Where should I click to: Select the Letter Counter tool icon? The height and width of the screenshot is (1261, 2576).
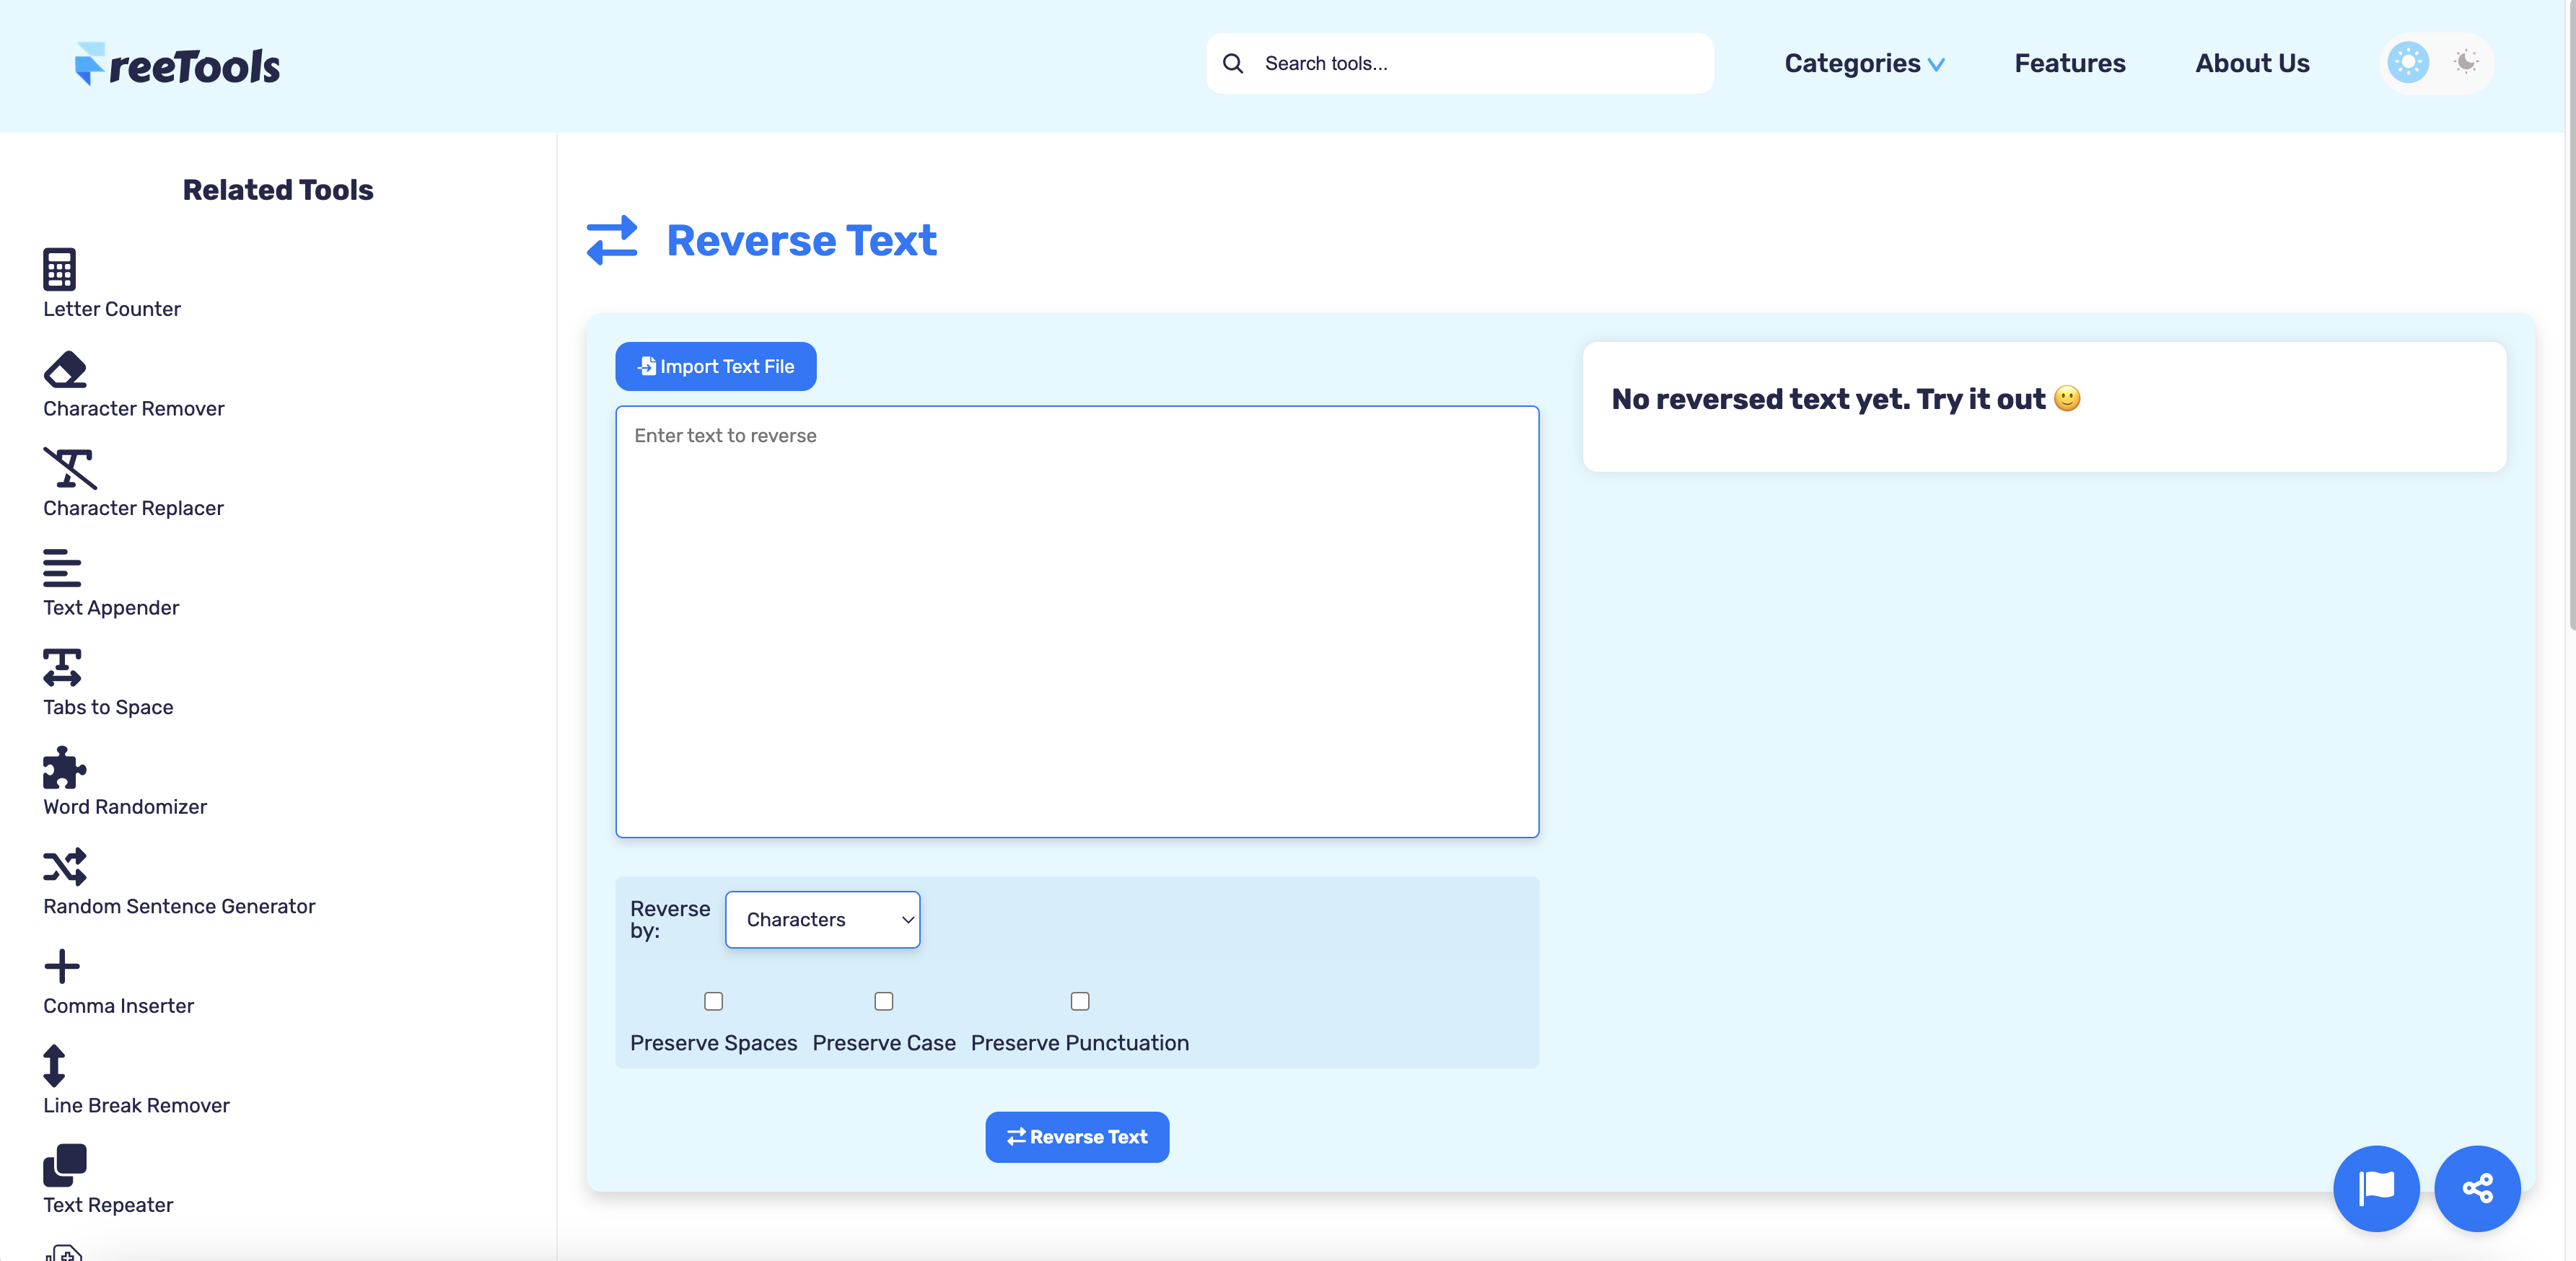[x=60, y=268]
